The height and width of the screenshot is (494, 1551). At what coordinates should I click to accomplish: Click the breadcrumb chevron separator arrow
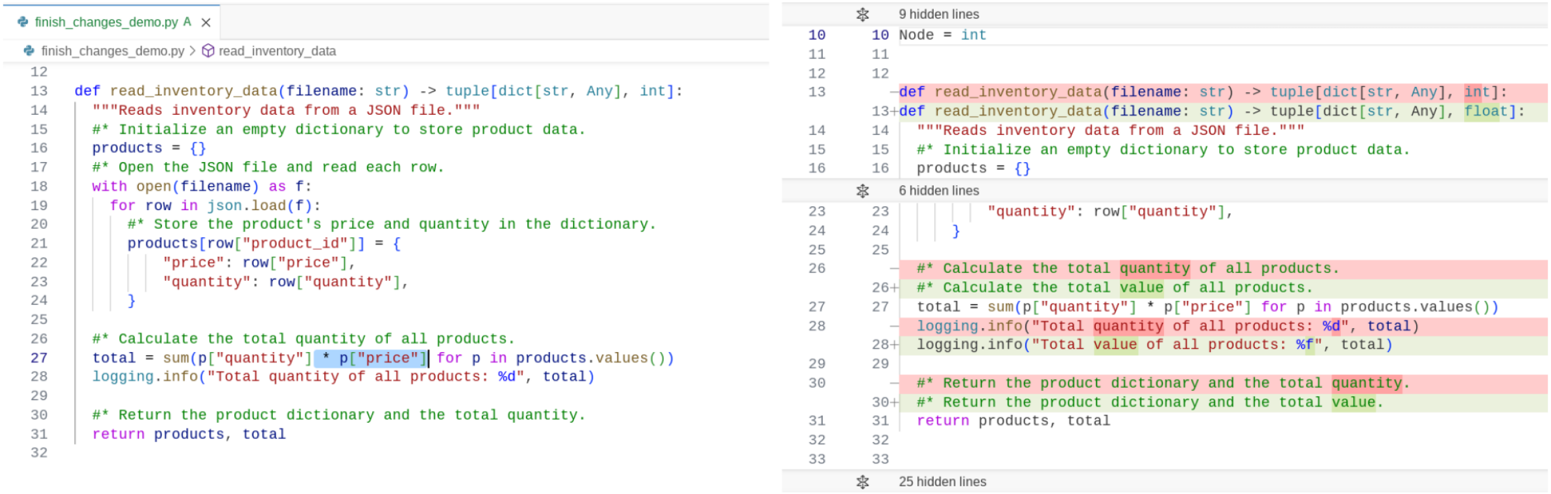(x=193, y=51)
